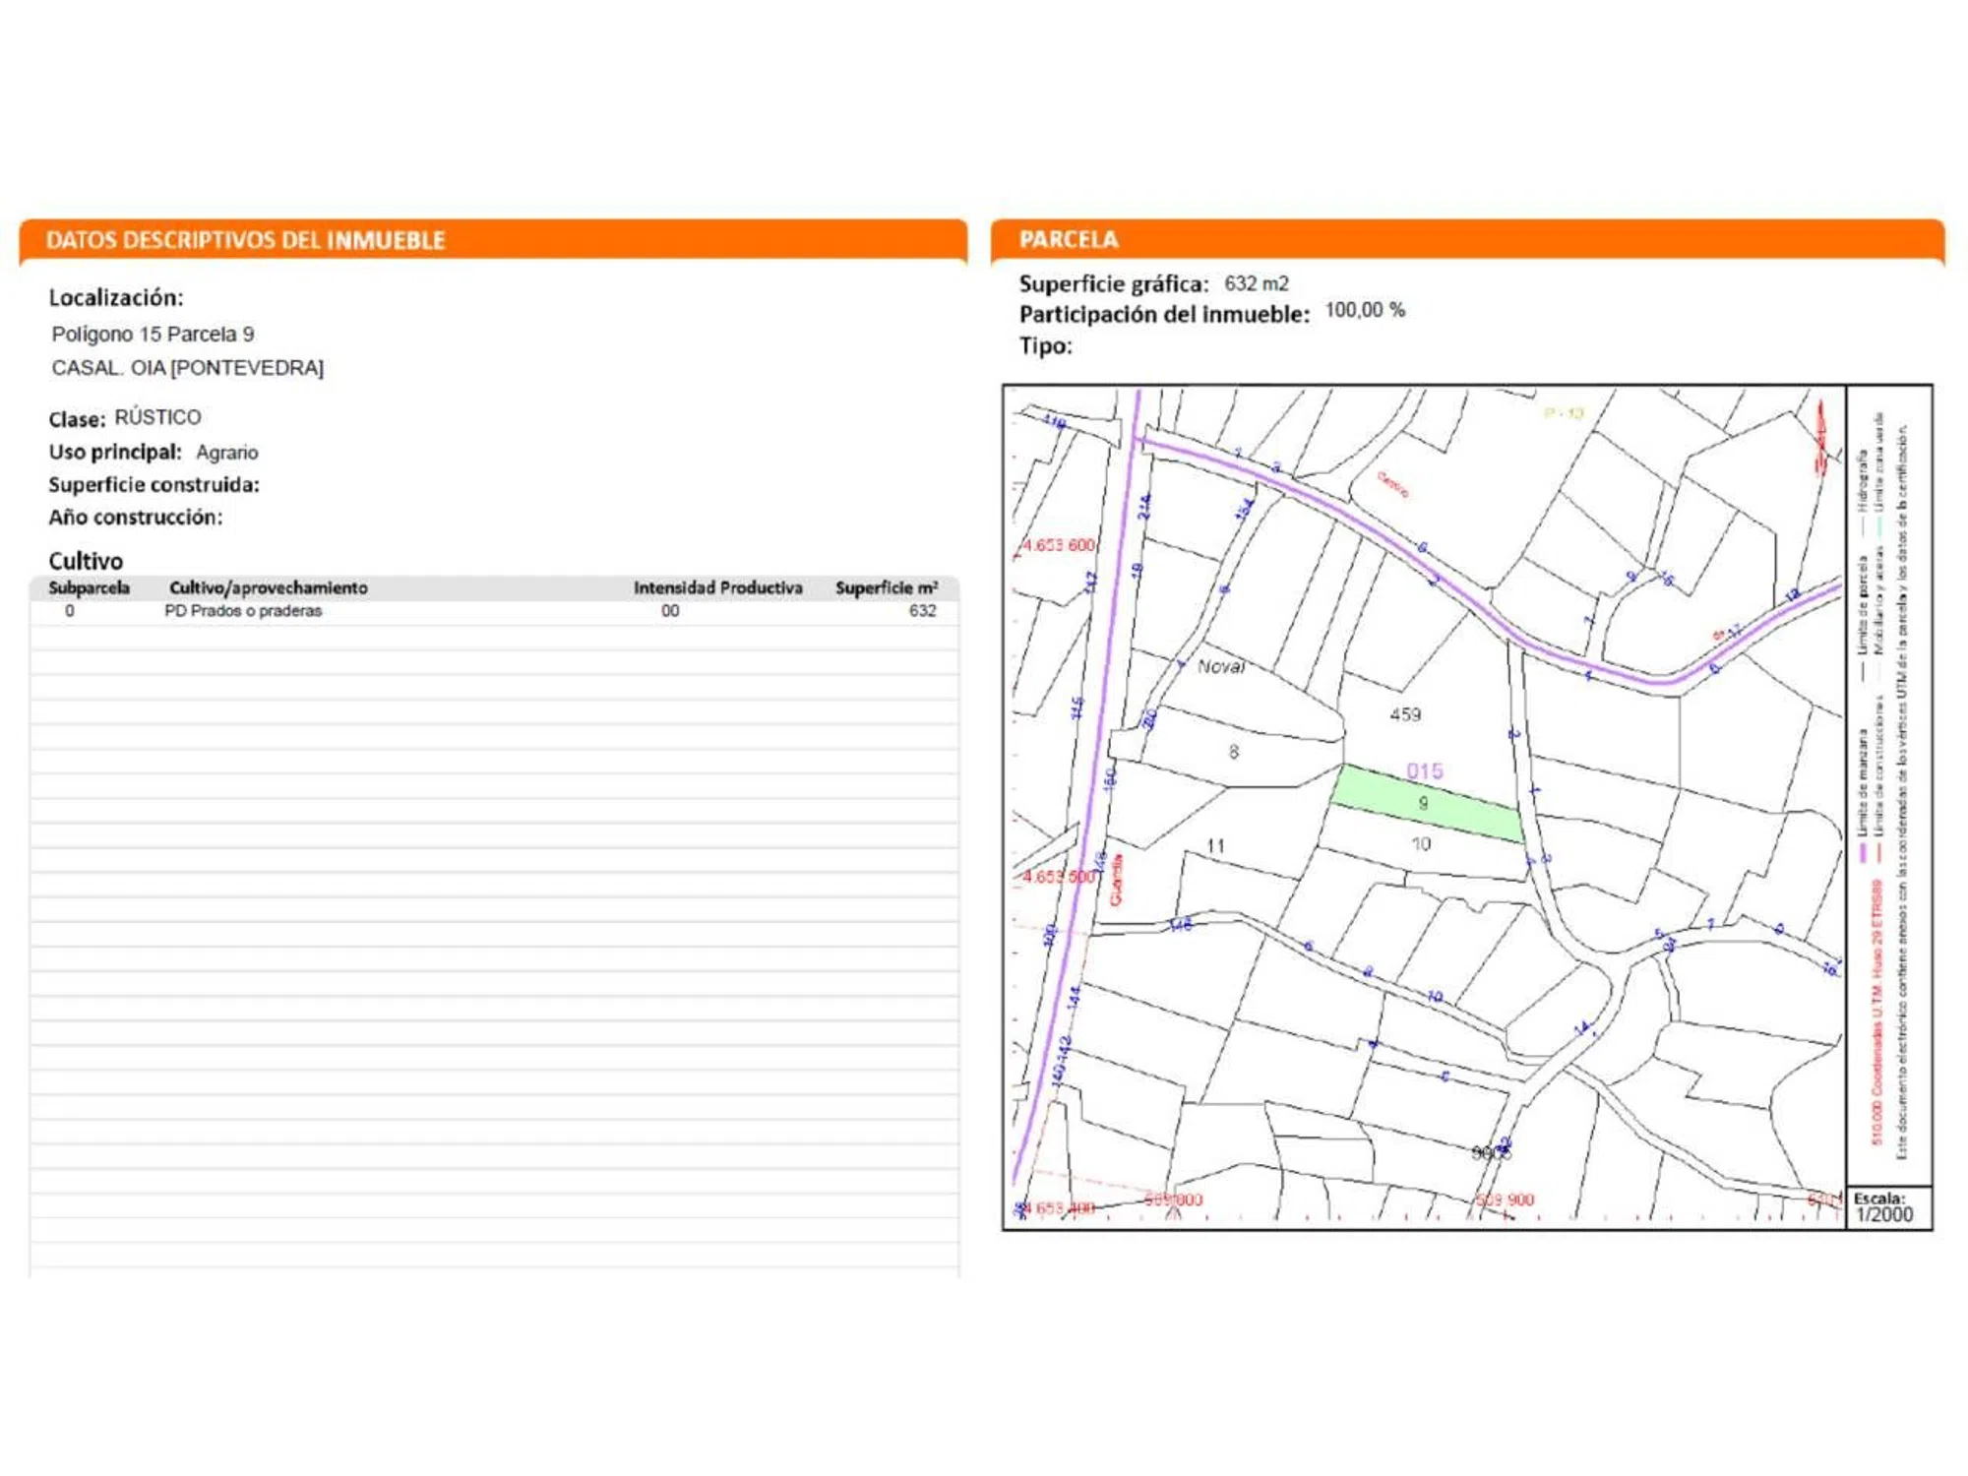Click parcel 10 label on the map
Image resolution: width=1968 pixels, height=1476 pixels.
pyautogui.click(x=1421, y=844)
